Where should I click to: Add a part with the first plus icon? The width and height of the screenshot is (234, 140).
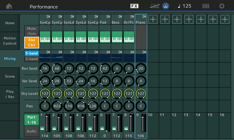pyautogui.click(x=153, y=19)
